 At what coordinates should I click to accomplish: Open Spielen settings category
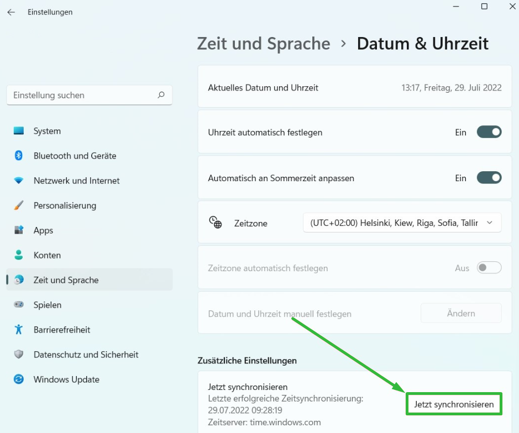(x=90, y=305)
